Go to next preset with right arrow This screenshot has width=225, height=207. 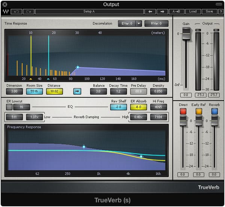tap(162, 12)
